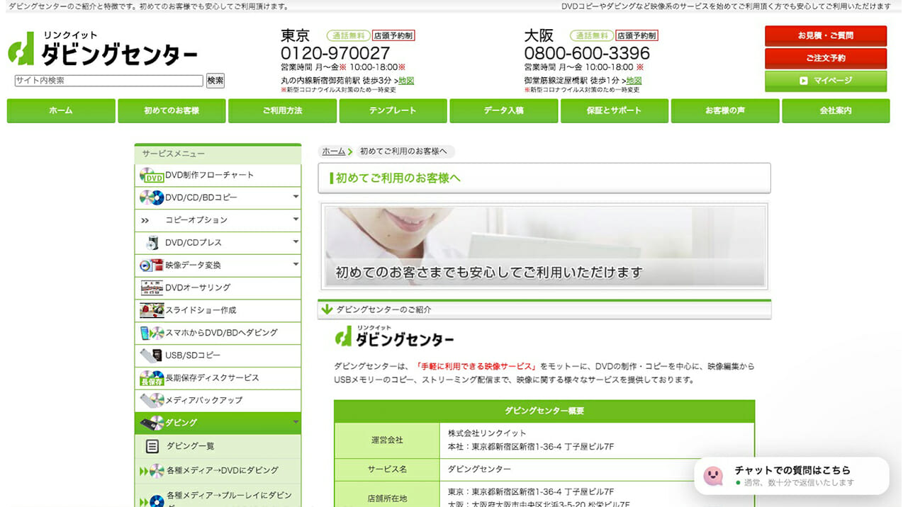Click the DVD/CDプレス machine icon
This screenshot has width=908, height=507.
(152, 242)
